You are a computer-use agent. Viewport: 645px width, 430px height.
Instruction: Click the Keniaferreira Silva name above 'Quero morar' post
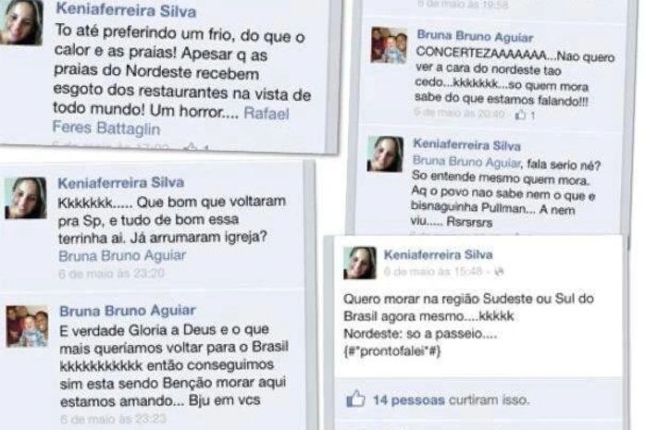tap(438, 254)
